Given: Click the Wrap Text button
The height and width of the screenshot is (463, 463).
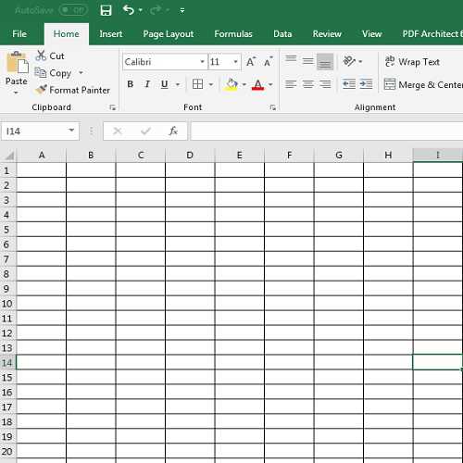Looking at the screenshot, I should pos(412,62).
